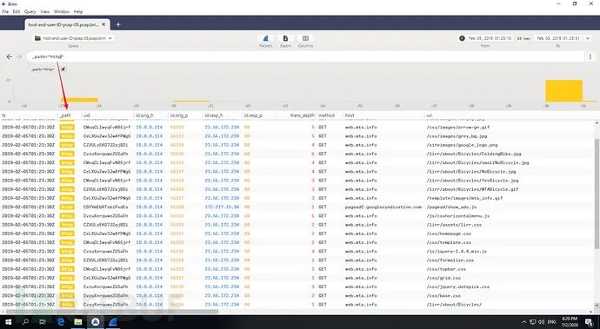600x329 pixels.
Task: Add a new tab with plus icon
Action: pyautogui.click(x=118, y=24)
